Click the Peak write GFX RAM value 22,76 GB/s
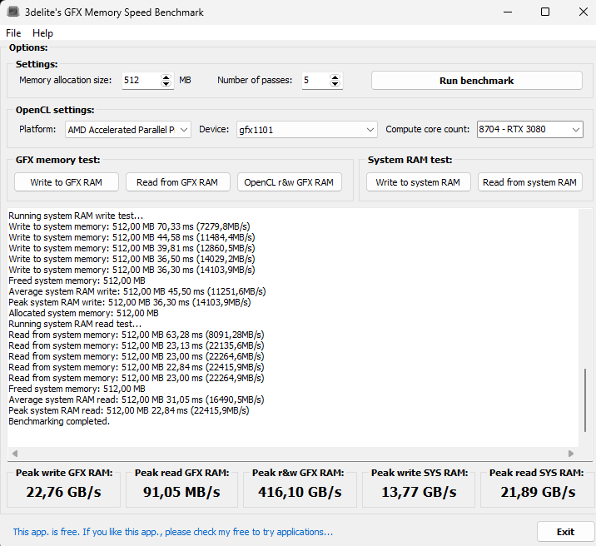 tap(64, 493)
